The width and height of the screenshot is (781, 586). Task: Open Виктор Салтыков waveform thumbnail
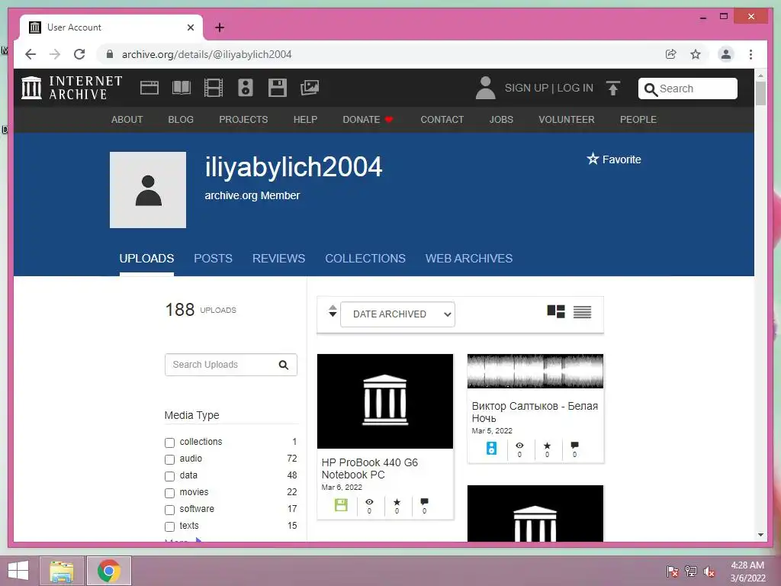point(535,372)
